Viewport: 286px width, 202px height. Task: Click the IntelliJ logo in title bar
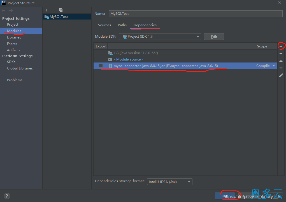click(x=3, y=3)
